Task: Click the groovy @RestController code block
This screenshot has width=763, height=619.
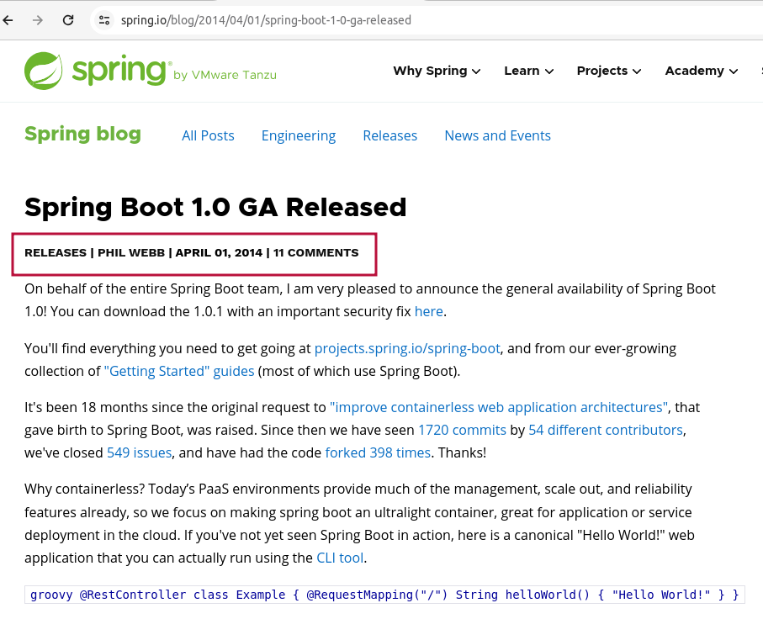Action: click(384, 595)
